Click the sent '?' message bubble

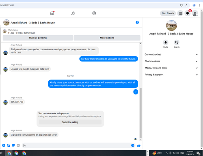coord(136,92)
